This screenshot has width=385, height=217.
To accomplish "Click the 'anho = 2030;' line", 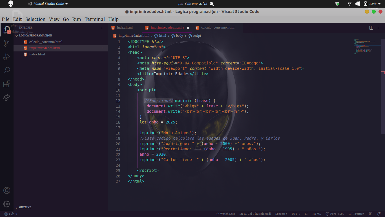I will click(x=154, y=155).
